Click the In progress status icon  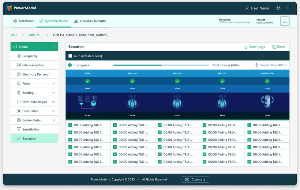(70, 65)
